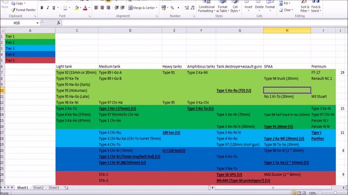Open Format cells menu
The image size is (348, 195).
click(x=270, y=6)
